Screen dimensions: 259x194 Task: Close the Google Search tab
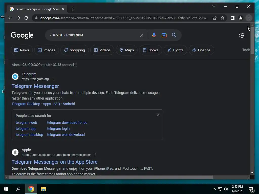63,9
